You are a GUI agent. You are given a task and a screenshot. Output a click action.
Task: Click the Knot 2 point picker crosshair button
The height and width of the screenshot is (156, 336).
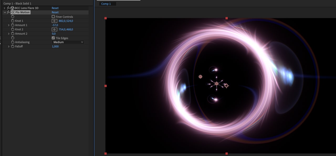tap(54, 29)
